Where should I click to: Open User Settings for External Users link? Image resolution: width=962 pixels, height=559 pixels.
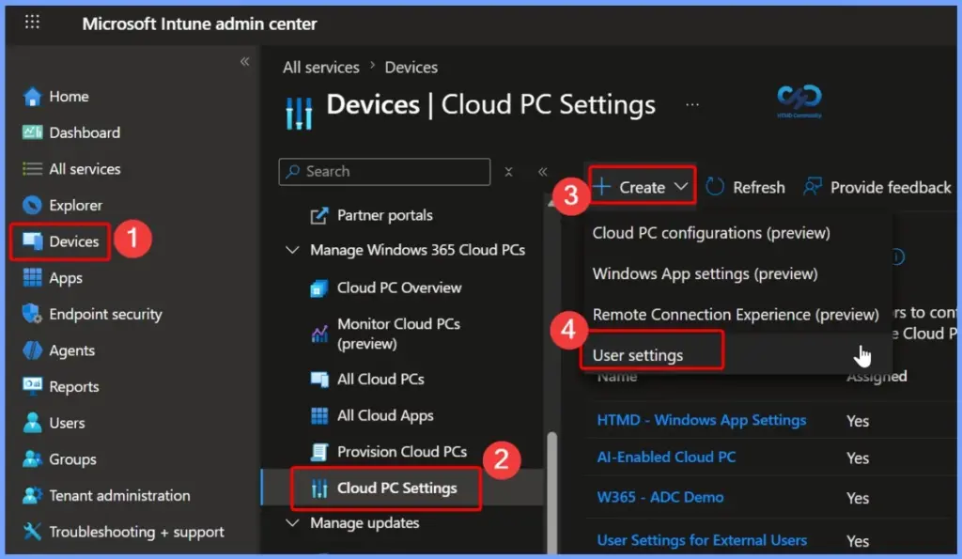pos(701,540)
